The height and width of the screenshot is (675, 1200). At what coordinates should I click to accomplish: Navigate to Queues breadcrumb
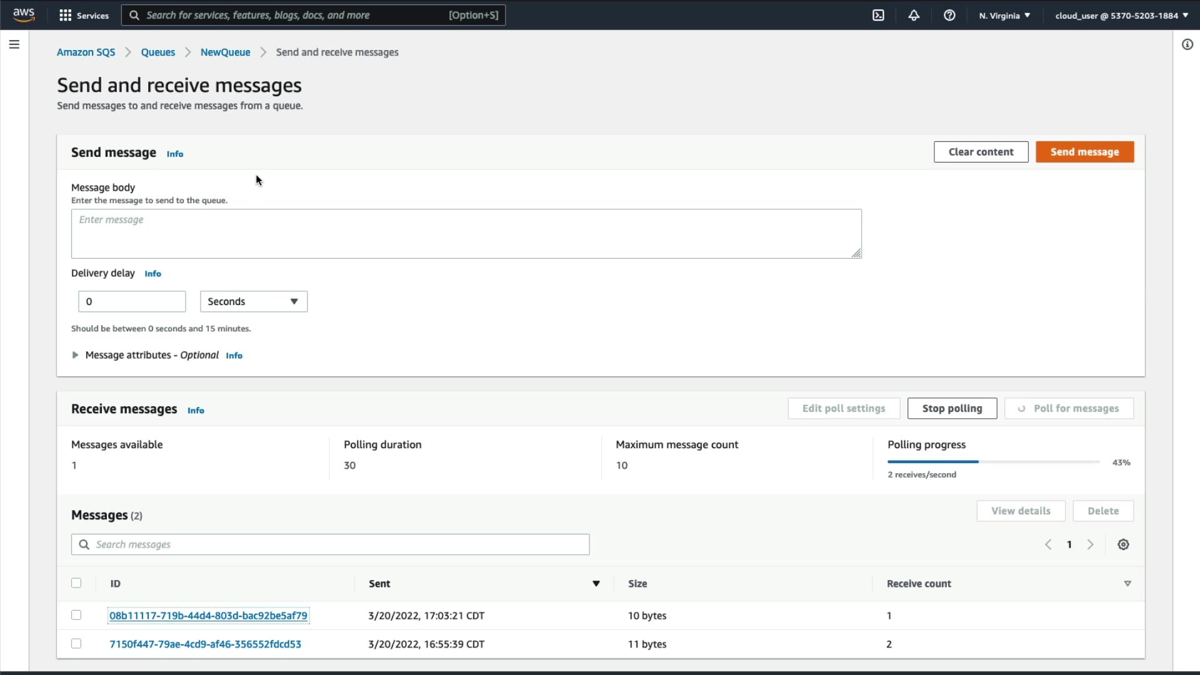click(157, 52)
